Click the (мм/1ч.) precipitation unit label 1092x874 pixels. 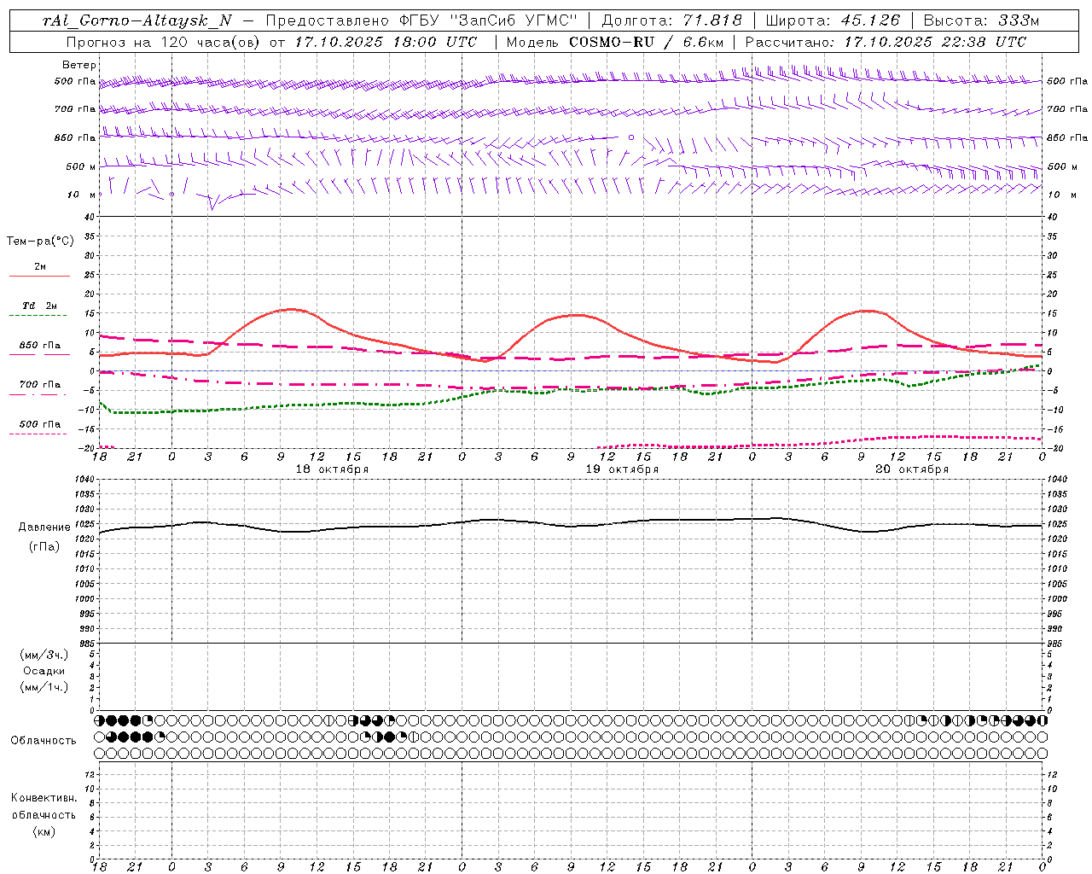coord(44,687)
